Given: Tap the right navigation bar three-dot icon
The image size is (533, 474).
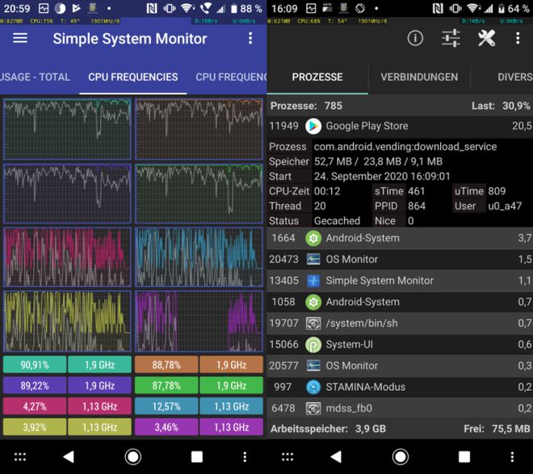Looking at the screenshot, I should coord(512,457).
